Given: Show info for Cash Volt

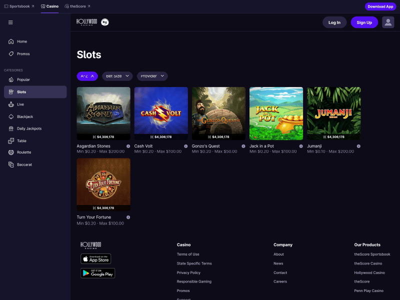Looking at the screenshot, I should 186,146.
